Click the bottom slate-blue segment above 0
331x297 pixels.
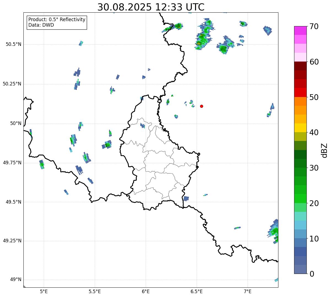[x=300, y=269]
